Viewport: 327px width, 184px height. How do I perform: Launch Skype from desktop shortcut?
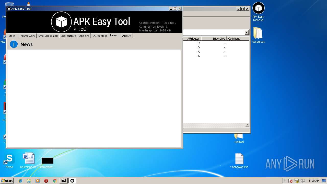tap(9, 161)
